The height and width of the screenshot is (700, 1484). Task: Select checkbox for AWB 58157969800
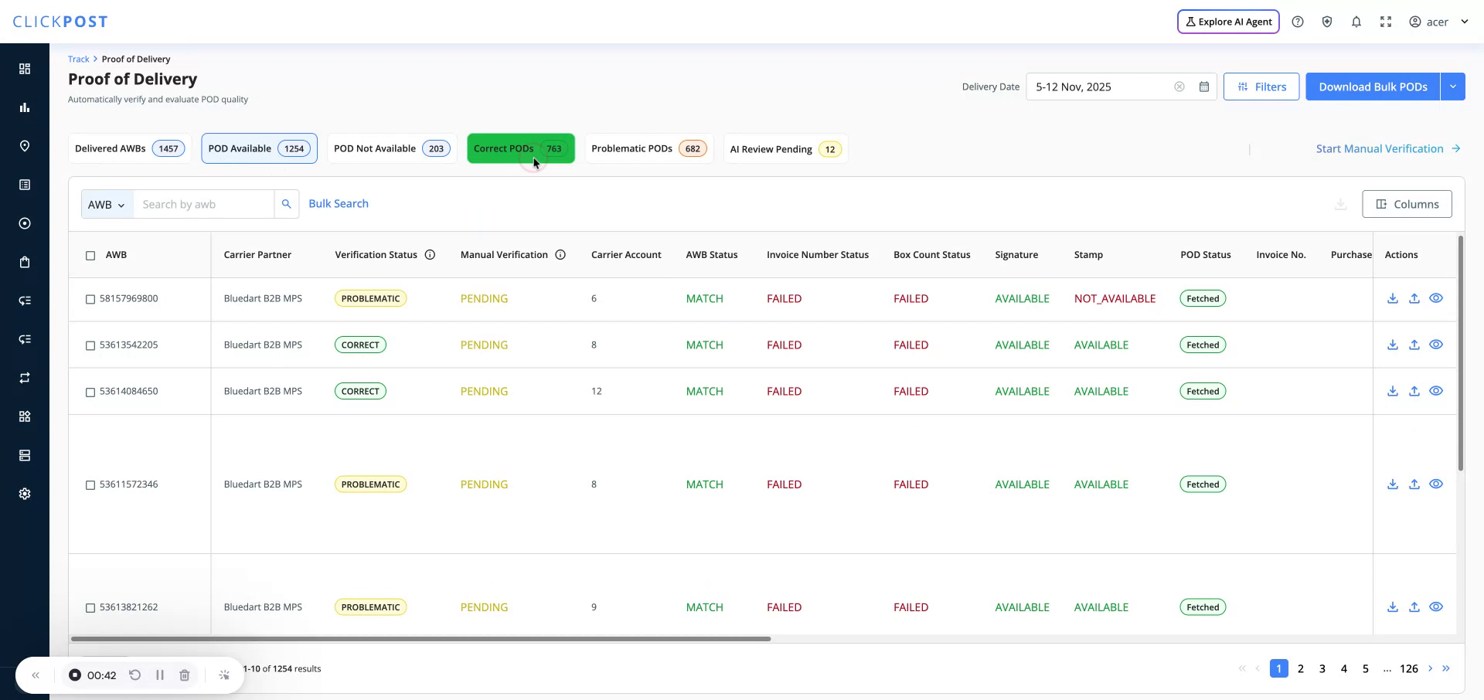(90, 299)
